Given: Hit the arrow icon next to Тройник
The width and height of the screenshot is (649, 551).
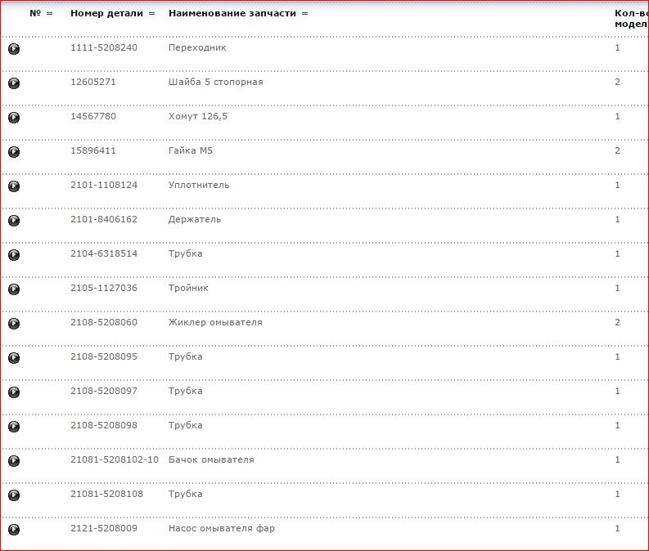Looking at the screenshot, I should click(x=14, y=289).
